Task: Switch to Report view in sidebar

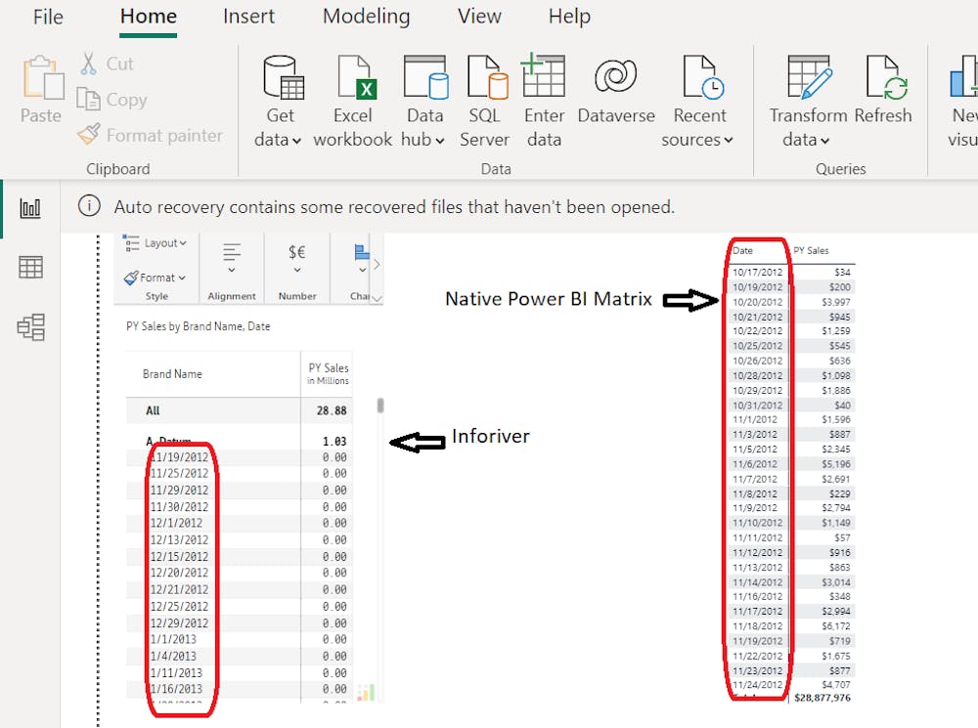Action: click(30, 208)
